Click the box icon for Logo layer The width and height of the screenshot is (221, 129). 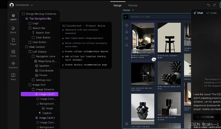coord(30,23)
